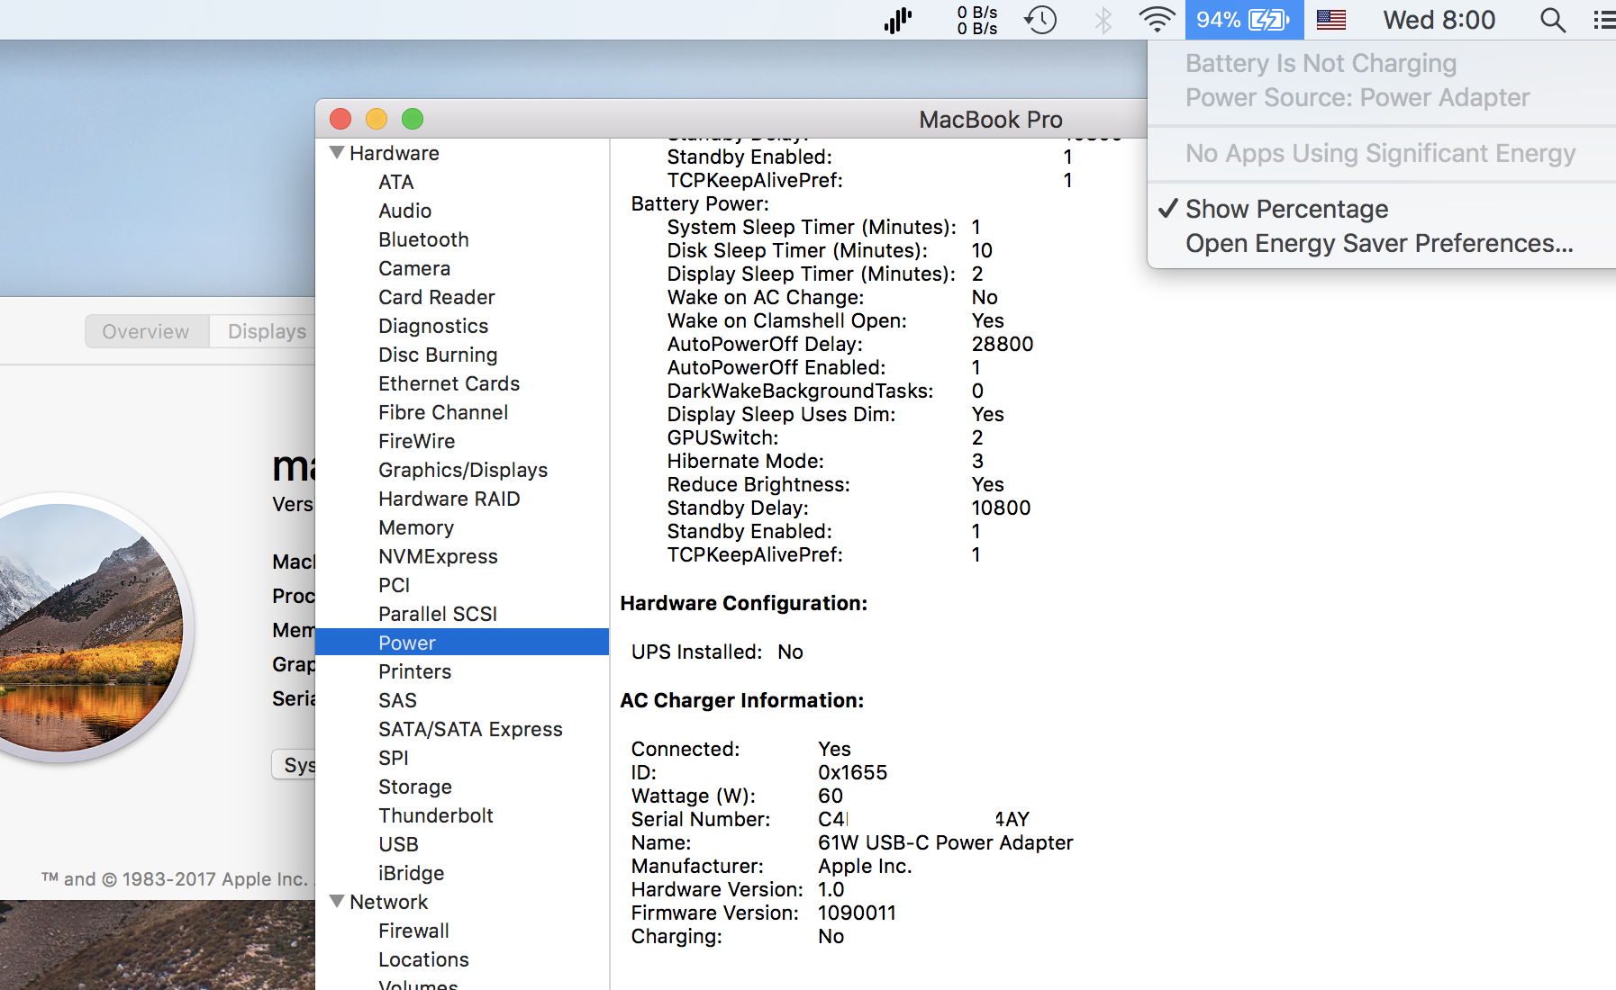1616x990 pixels.
Task: Click the 94% battery status icon
Action: [x=1244, y=20]
